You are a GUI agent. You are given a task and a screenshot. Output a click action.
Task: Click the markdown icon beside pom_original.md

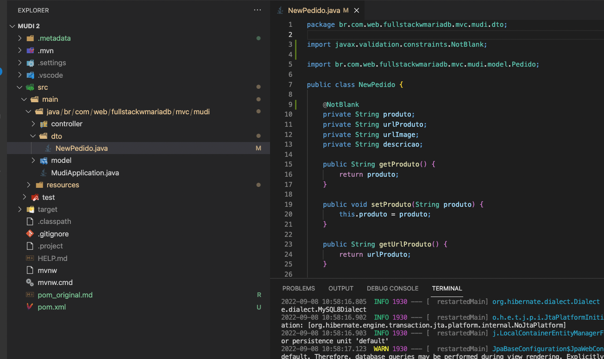(31, 295)
